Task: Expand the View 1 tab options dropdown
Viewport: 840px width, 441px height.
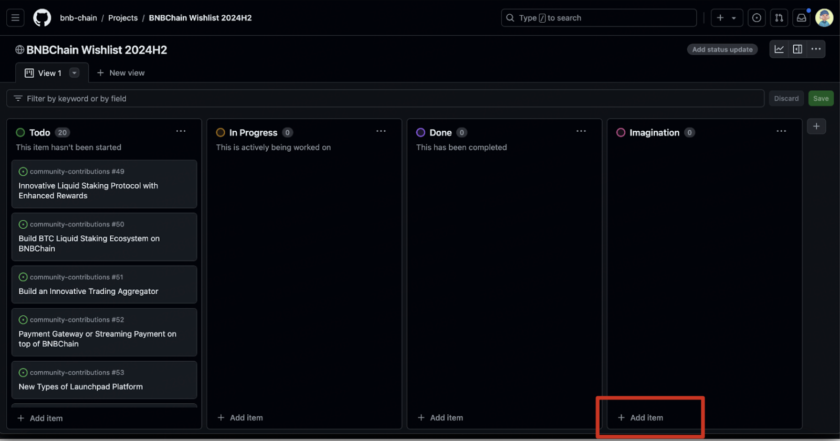Action: 75,73
